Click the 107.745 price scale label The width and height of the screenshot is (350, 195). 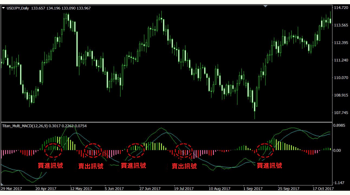coord(341,113)
